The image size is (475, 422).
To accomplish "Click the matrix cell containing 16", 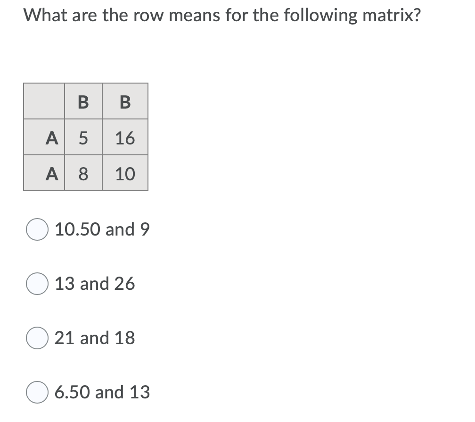I will (124, 137).
